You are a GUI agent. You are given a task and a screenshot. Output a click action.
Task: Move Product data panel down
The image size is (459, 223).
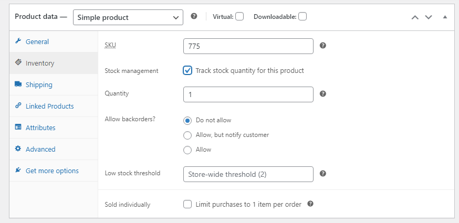tap(429, 17)
